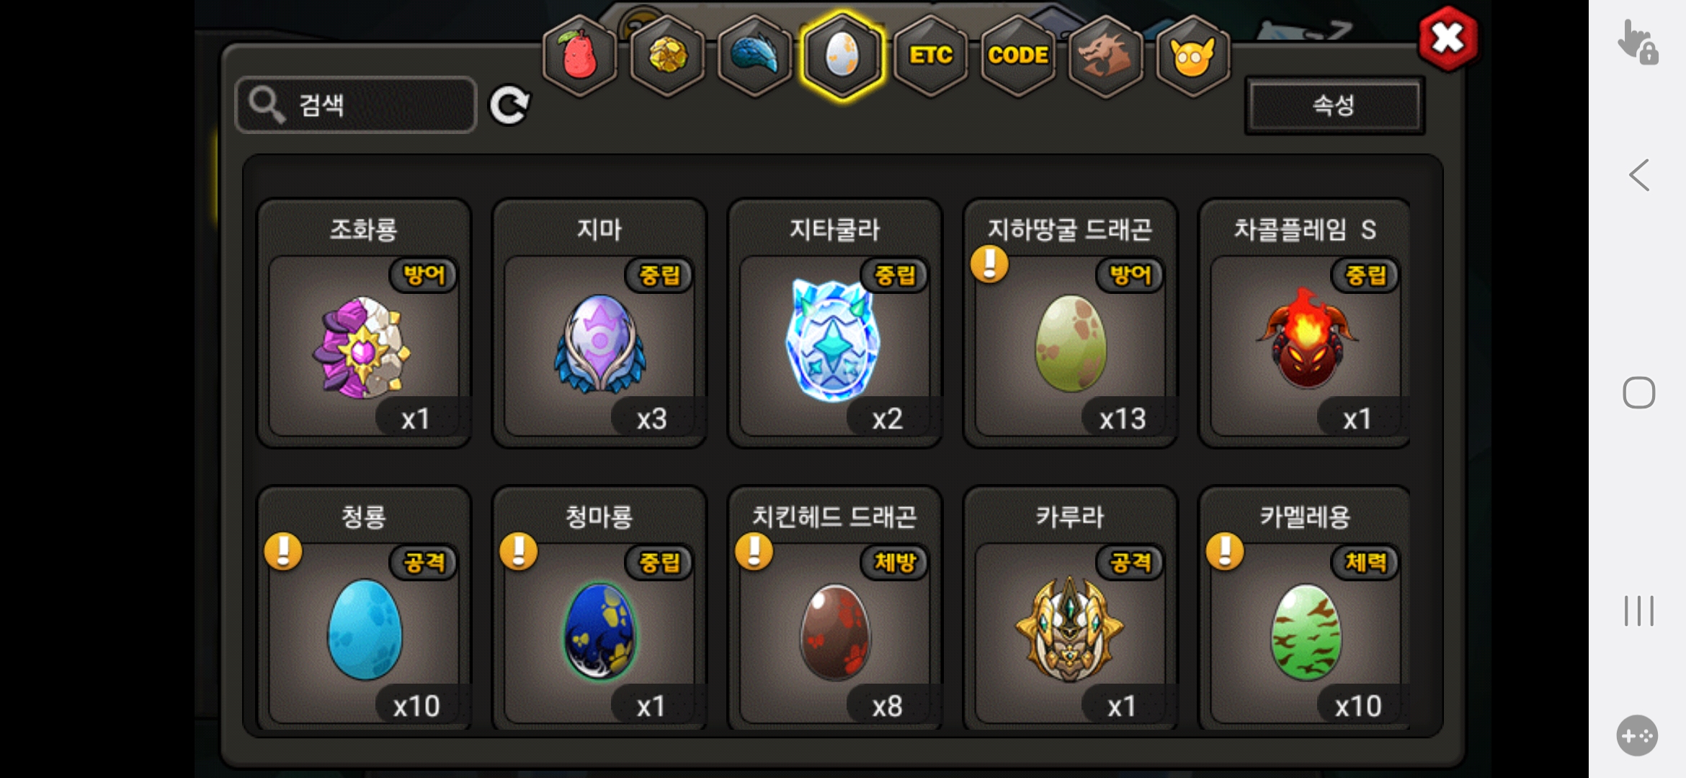The image size is (1686, 778).
Task: Close the inventory with red X
Action: [1448, 38]
